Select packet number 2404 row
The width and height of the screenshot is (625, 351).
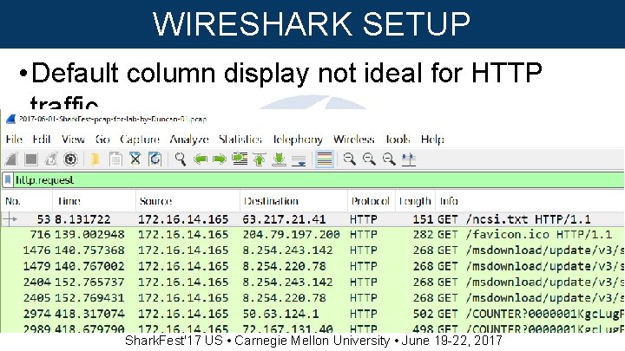(x=312, y=283)
